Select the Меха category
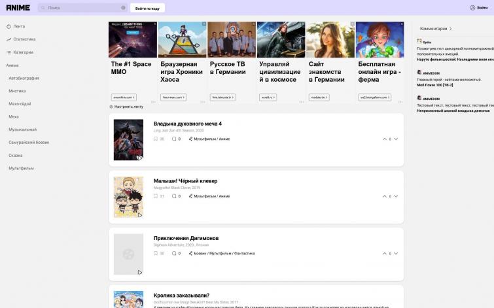The image size is (494, 308). [14, 117]
